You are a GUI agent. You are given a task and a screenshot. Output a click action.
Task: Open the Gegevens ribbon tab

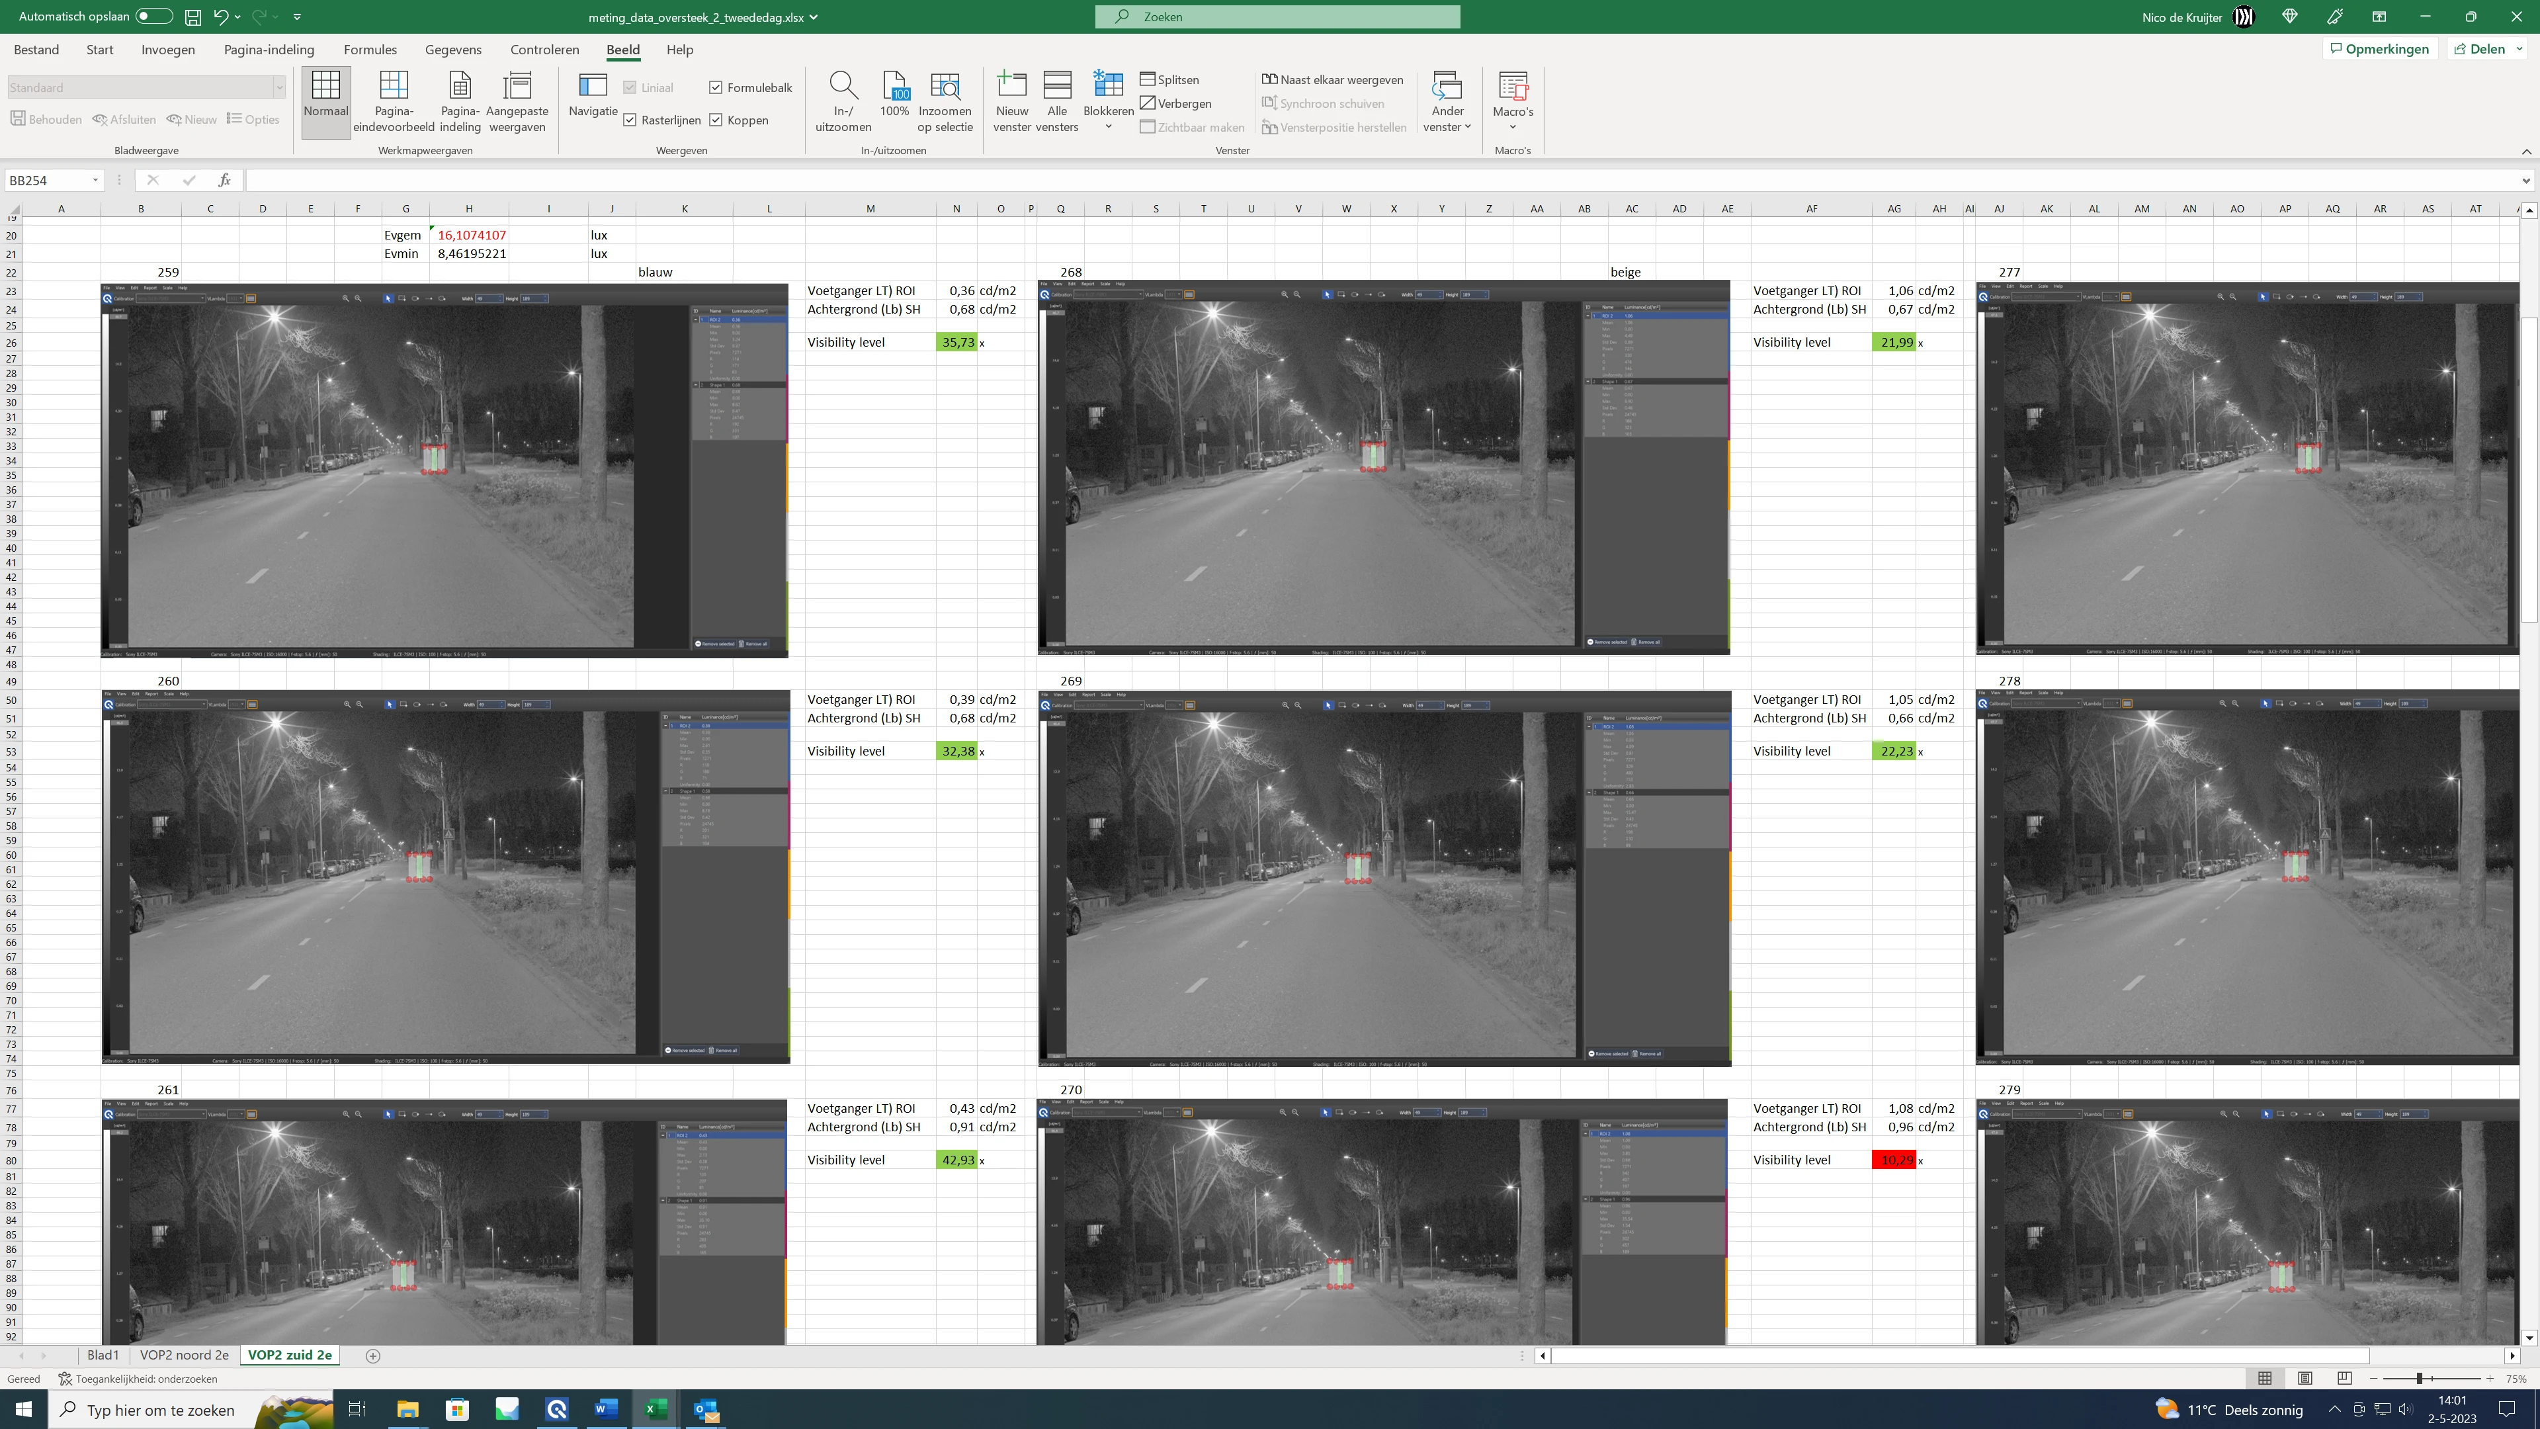pyautogui.click(x=452, y=50)
